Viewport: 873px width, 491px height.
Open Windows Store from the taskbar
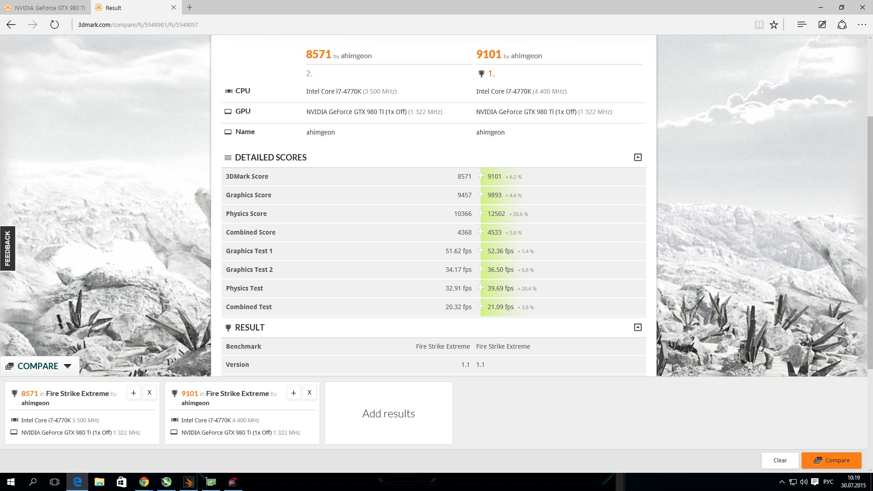point(121,482)
